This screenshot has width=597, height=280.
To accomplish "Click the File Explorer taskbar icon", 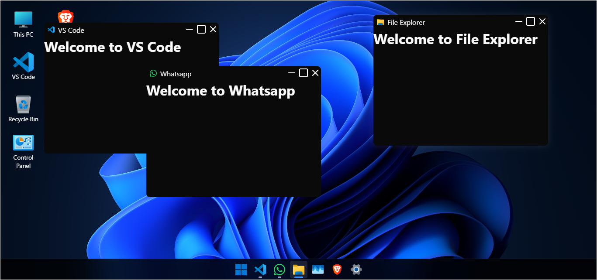I will tap(299, 270).
